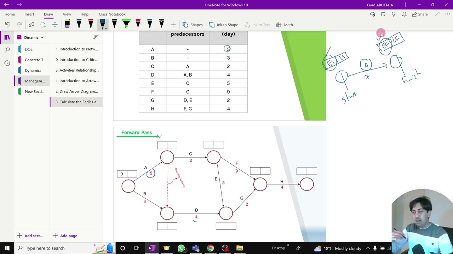Screen dimensions: 453x254
Task: Open the Dynamics section
Action: point(32,70)
